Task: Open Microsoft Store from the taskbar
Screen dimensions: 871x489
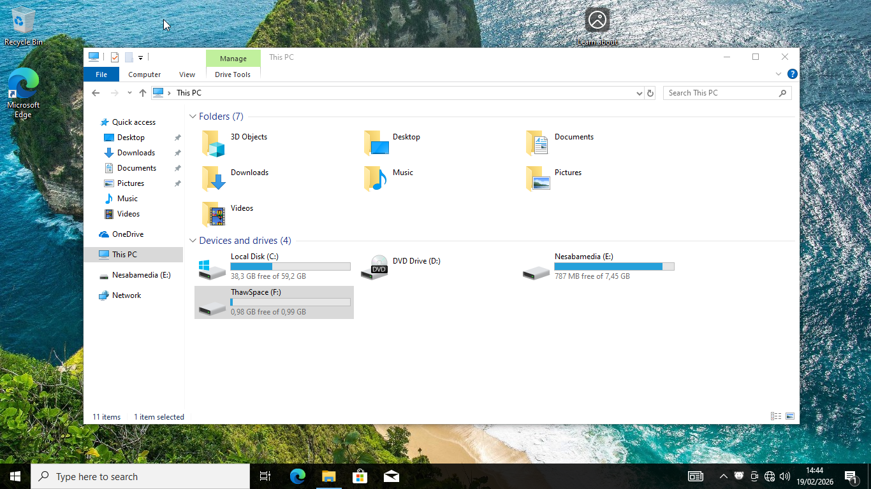Action: [360, 476]
